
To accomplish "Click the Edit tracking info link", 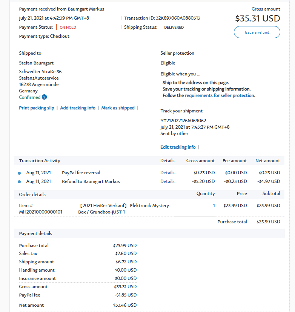I will coord(178,147).
